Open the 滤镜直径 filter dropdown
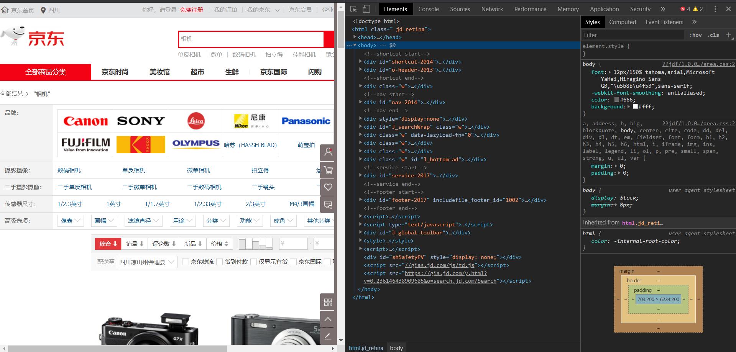This screenshot has width=736, height=352. coord(143,221)
